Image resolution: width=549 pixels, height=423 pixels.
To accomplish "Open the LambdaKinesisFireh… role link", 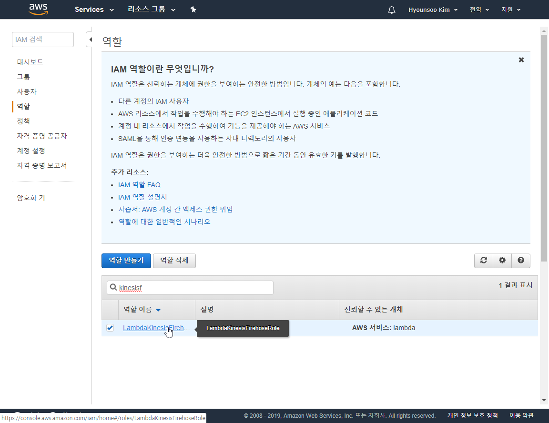I will click(156, 328).
